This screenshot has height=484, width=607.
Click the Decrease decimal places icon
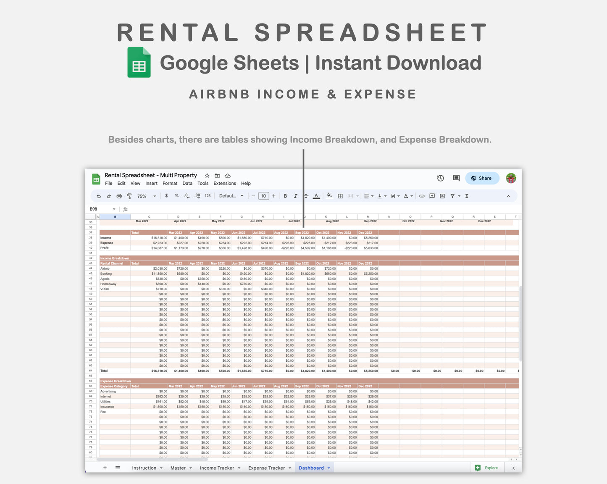pyautogui.click(x=187, y=196)
